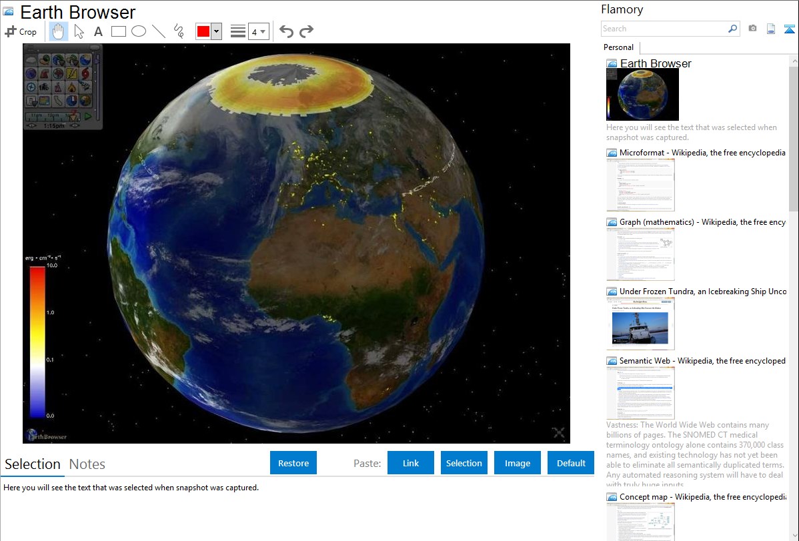This screenshot has height=541, width=799.
Task: Select the ellipse shape tool
Action: tap(138, 31)
